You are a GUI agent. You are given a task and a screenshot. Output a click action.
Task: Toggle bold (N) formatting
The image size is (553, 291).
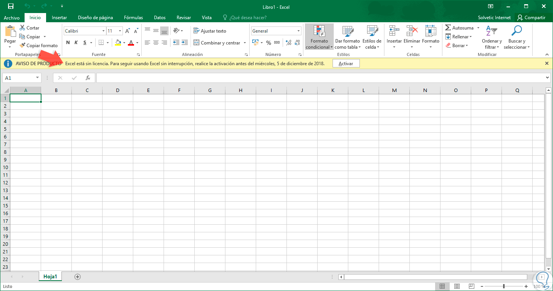(68, 43)
